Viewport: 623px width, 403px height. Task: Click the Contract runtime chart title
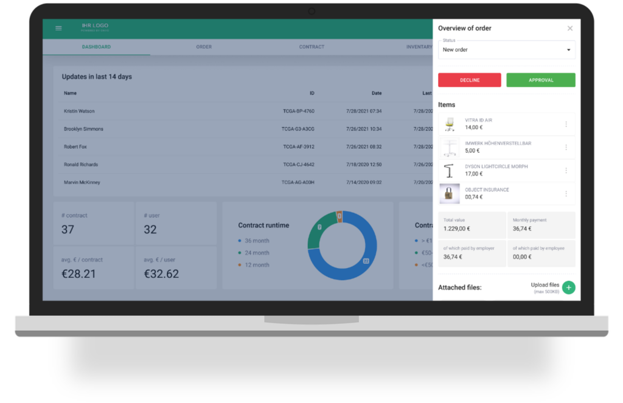pyautogui.click(x=263, y=225)
